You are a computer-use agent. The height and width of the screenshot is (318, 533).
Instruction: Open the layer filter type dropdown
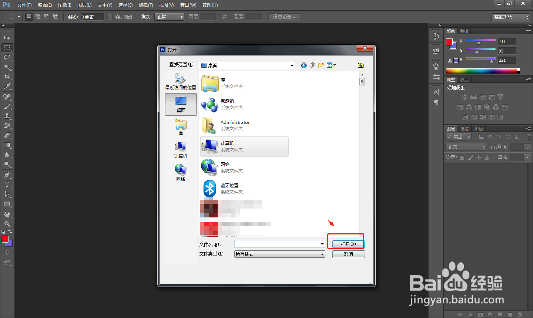pos(459,136)
